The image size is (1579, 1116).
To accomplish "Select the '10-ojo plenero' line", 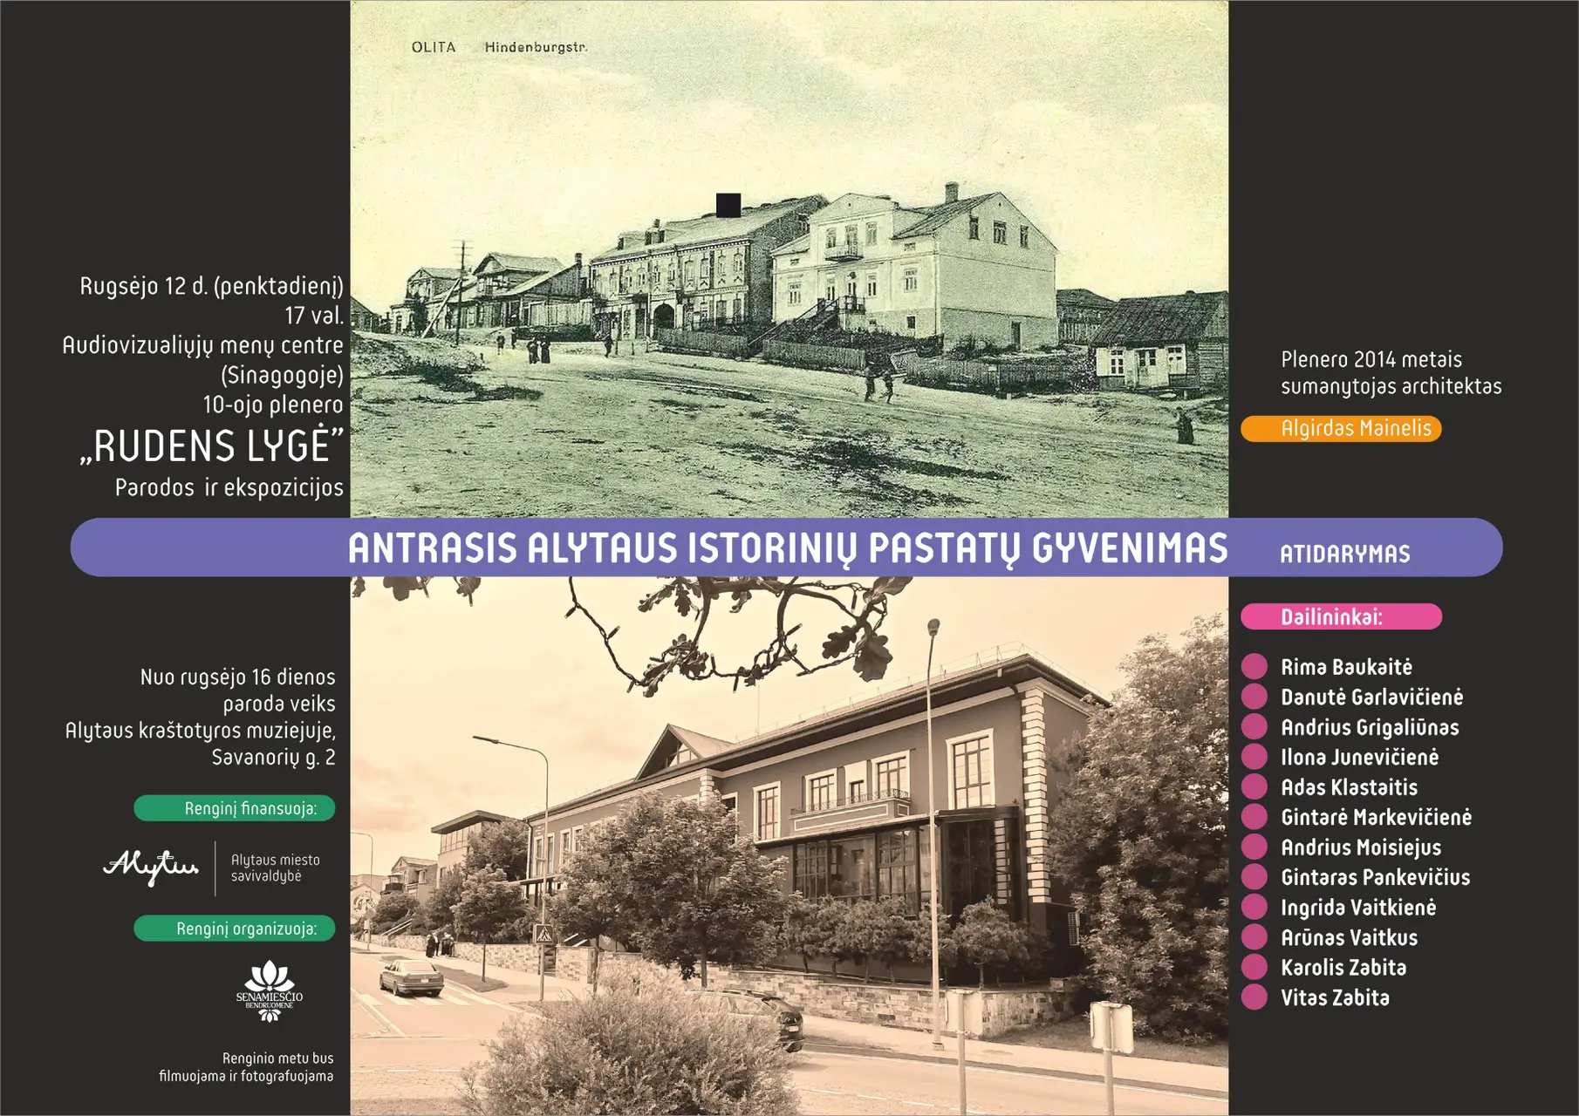I will click(273, 405).
